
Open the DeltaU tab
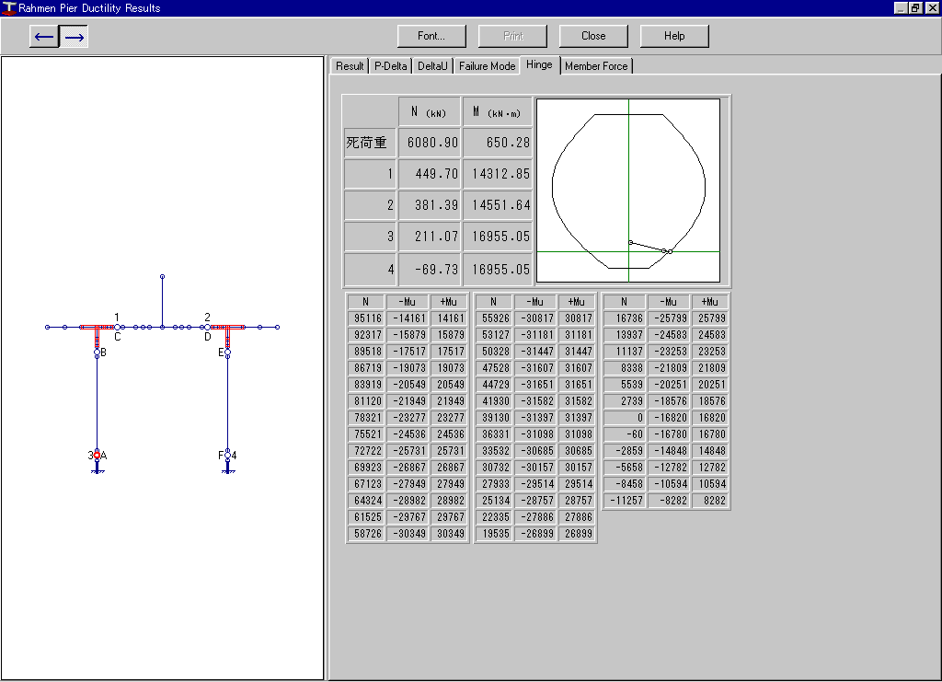click(432, 66)
